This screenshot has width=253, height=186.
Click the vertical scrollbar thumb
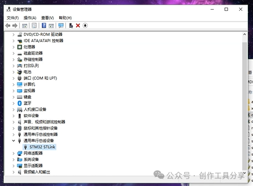pyautogui.click(x=245, y=106)
